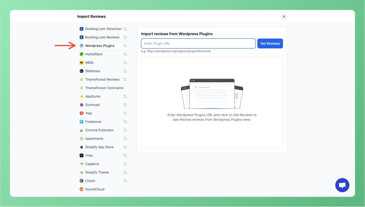This screenshot has width=365, height=207.
Task: Click the sync icon beside Wordpress Plugins
Action: coord(125,46)
